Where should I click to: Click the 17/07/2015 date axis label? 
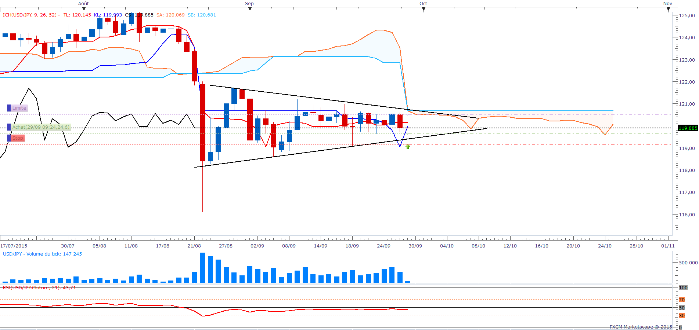click(14, 246)
